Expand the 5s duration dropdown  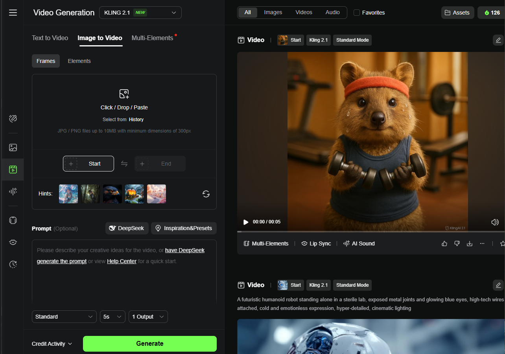(x=113, y=317)
